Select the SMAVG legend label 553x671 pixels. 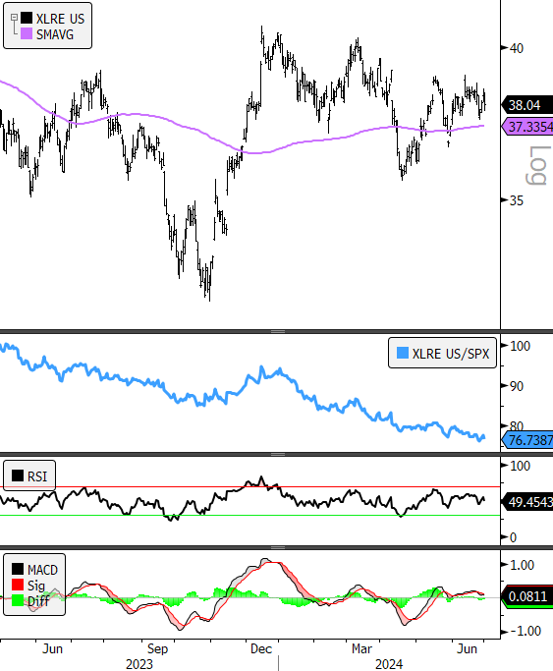pyautogui.click(x=55, y=34)
